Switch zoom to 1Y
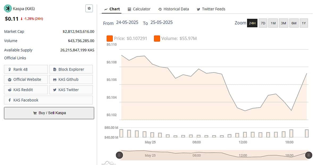 click(x=304, y=23)
